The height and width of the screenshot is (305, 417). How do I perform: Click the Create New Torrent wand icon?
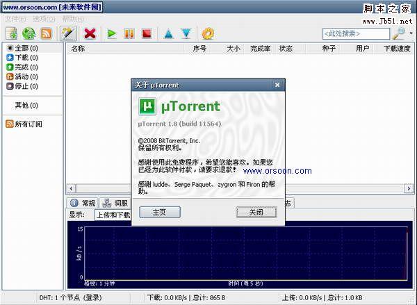point(68,33)
